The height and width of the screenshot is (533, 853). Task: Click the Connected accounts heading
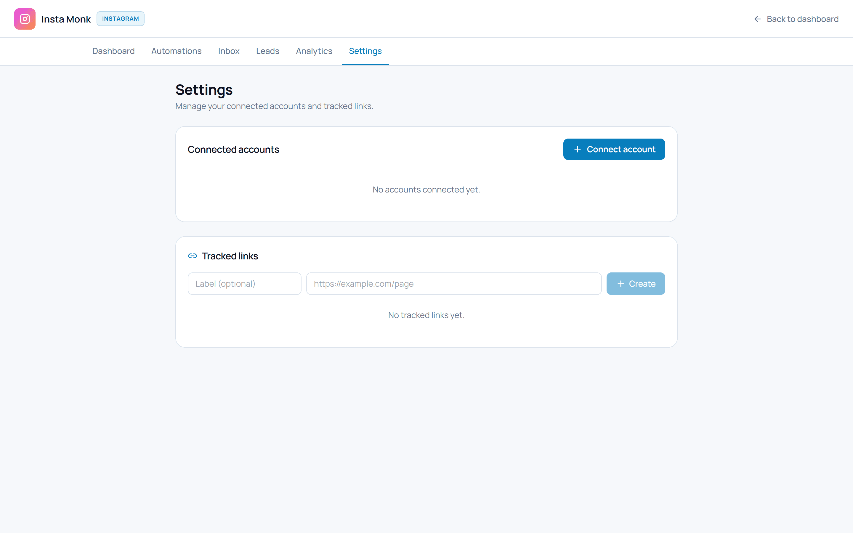233,150
